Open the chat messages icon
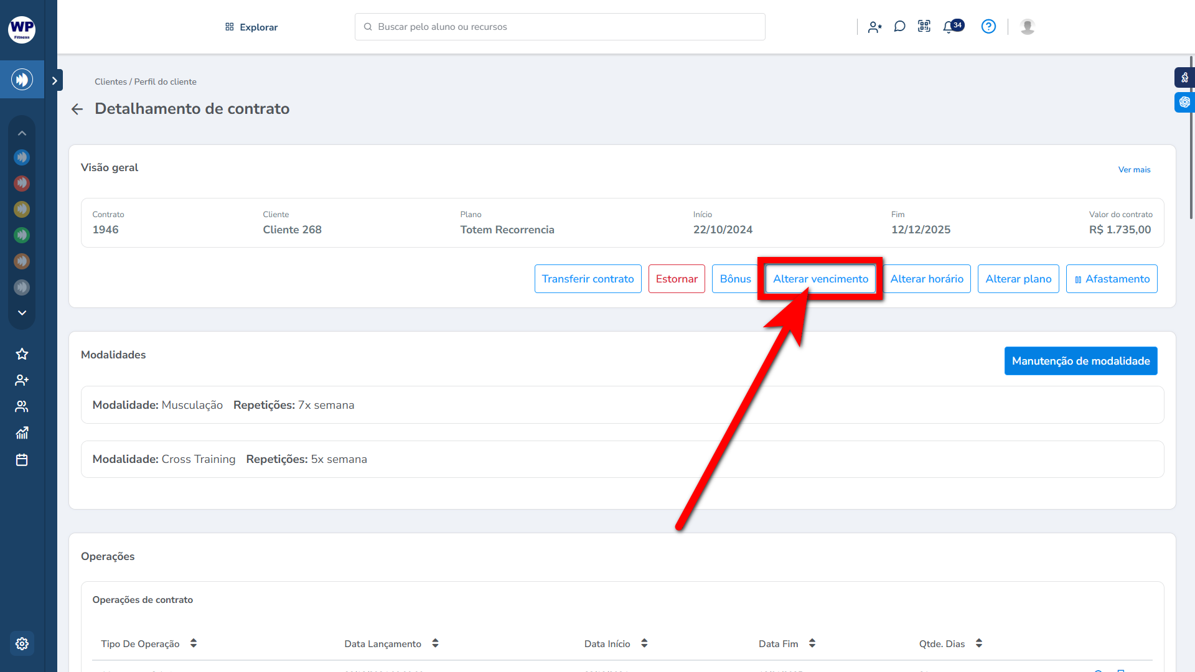Viewport: 1195px width, 672px height. (x=899, y=27)
